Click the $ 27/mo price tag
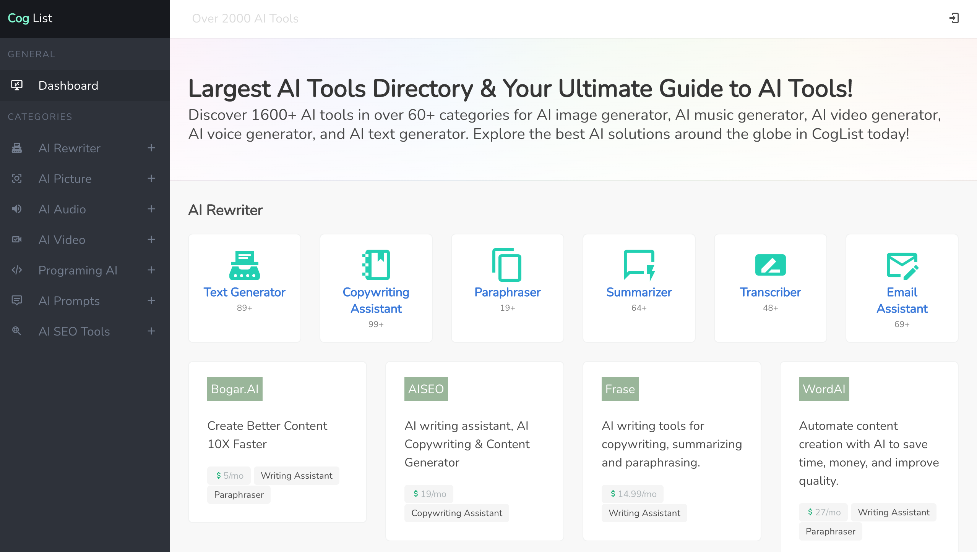This screenshot has width=977, height=552. tap(823, 512)
